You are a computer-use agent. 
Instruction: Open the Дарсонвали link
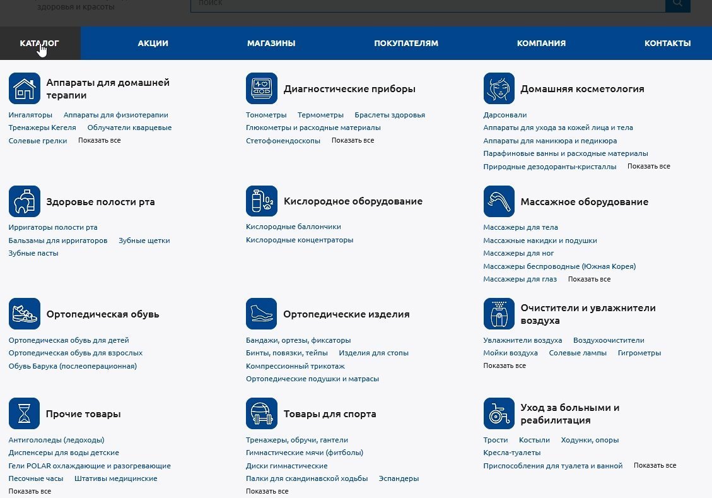(x=505, y=115)
